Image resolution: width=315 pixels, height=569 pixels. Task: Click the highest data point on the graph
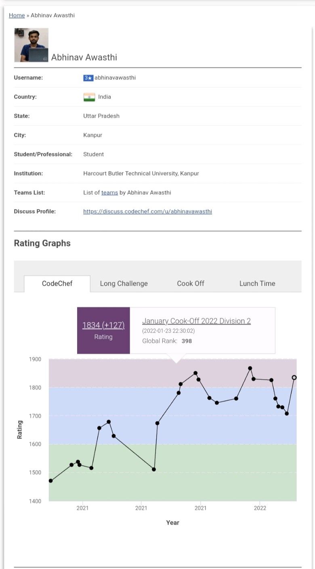(x=250, y=368)
